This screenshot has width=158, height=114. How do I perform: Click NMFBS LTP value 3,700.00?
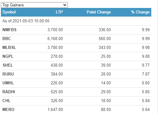pos(55,30)
